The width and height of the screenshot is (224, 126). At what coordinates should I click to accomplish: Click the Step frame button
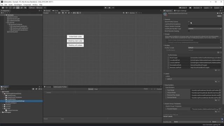click(113, 8)
